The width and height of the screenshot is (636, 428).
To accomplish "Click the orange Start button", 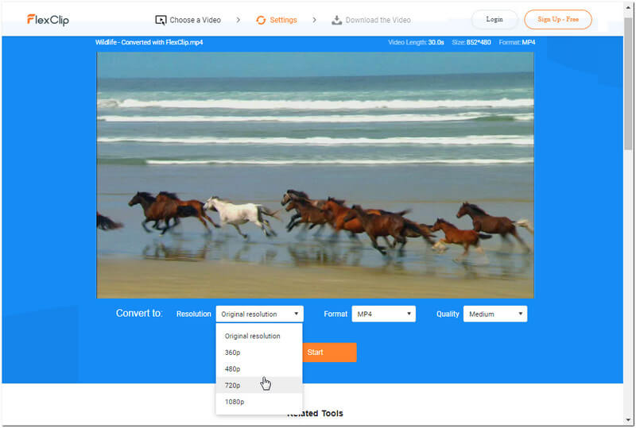I will [x=329, y=353].
